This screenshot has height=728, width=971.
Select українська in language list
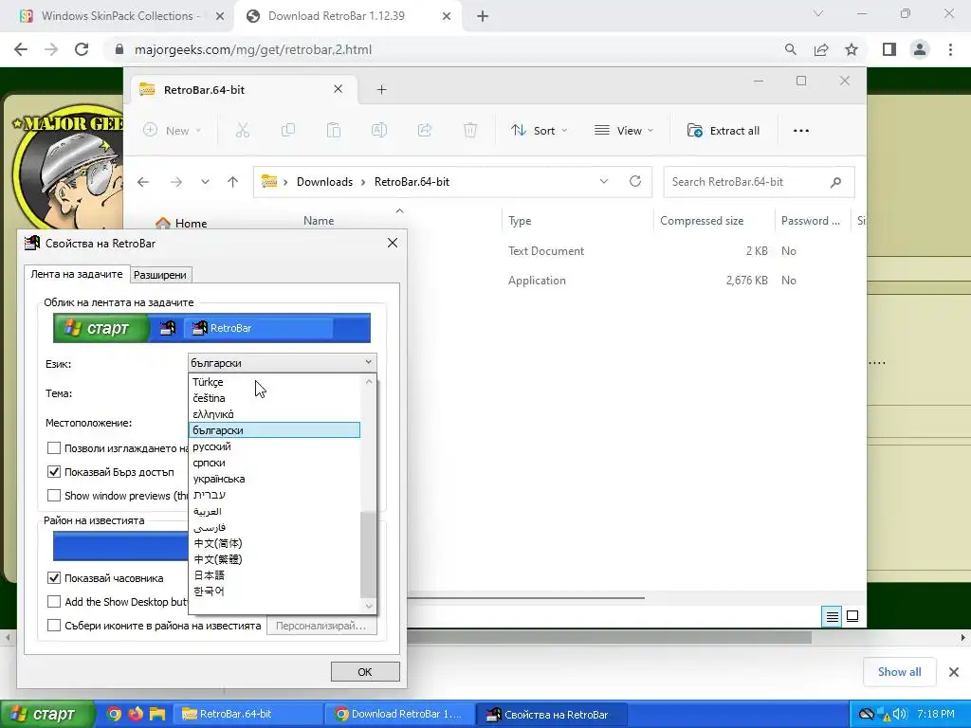click(x=274, y=479)
